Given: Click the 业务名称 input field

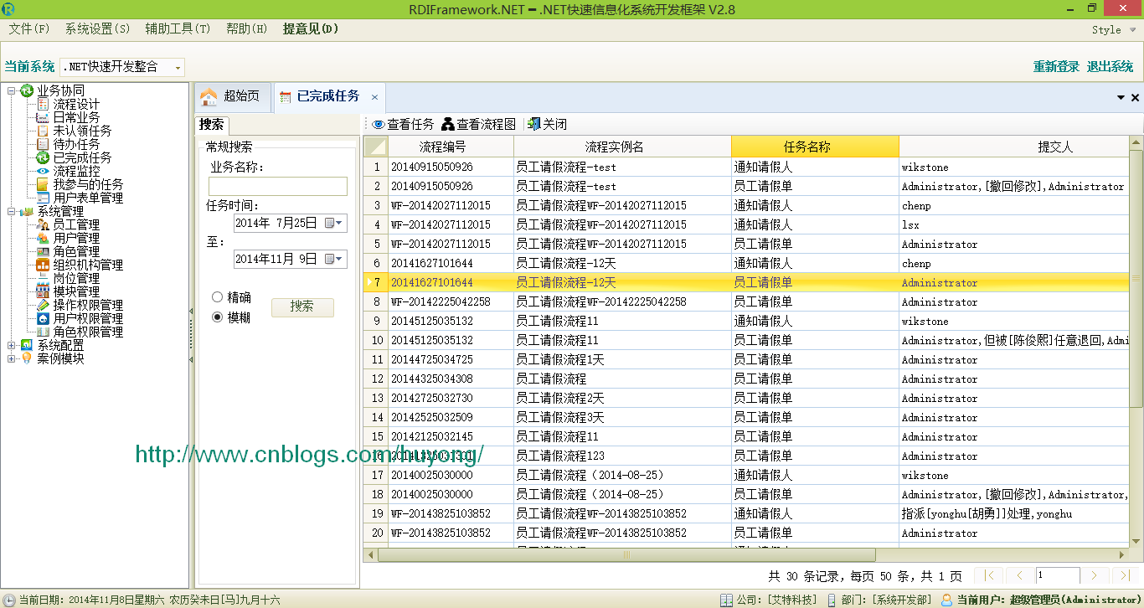Looking at the screenshot, I should point(278,186).
